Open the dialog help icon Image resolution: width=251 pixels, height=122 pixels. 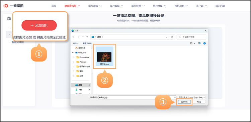click(204, 43)
